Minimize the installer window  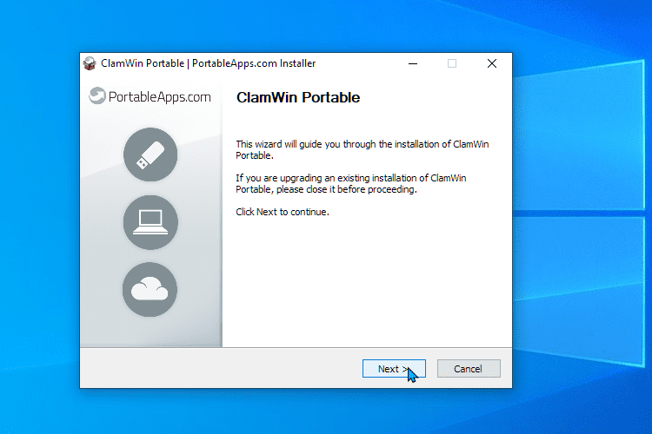tap(412, 63)
